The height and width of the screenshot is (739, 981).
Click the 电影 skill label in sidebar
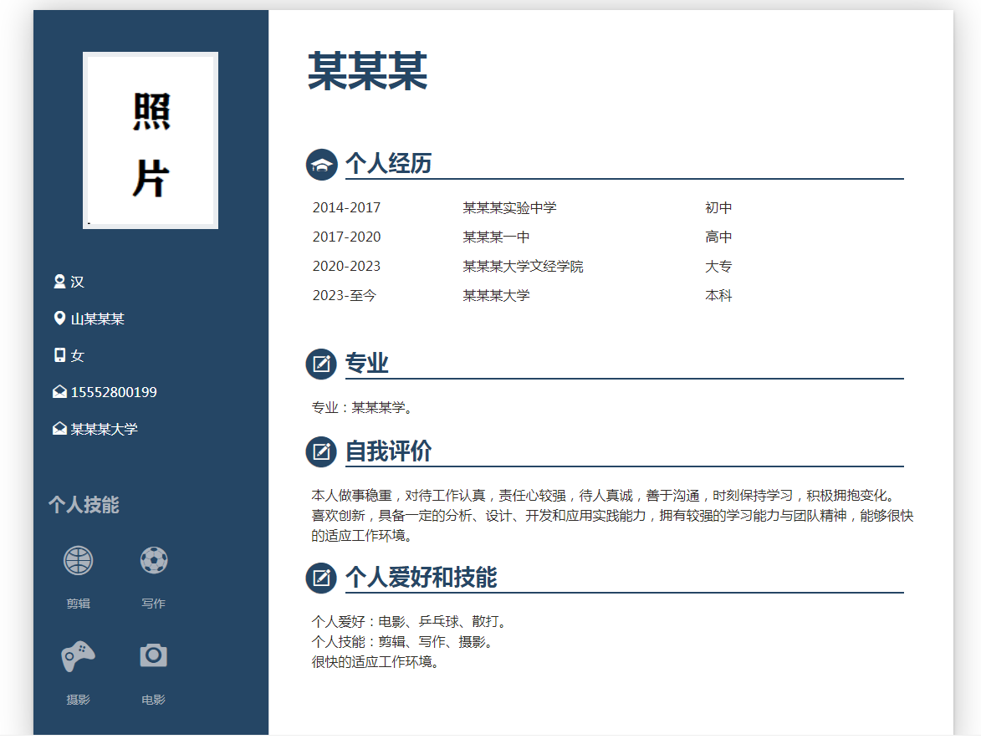[x=154, y=701]
